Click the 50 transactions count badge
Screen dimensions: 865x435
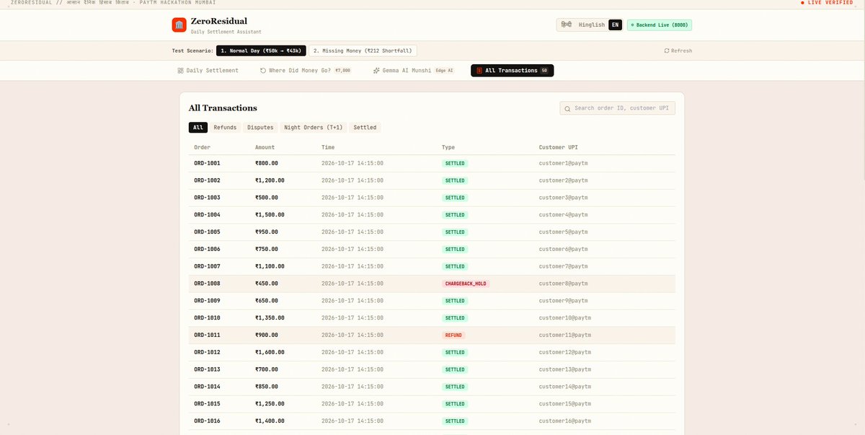pyautogui.click(x=544, y=71)
